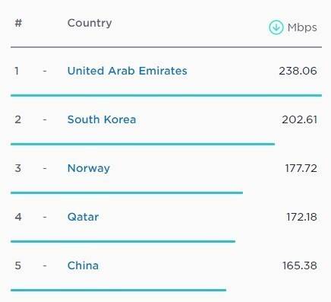Click the # rank column header
The width and height of the screenshot is (331, 302).
(x=18, y=23)
